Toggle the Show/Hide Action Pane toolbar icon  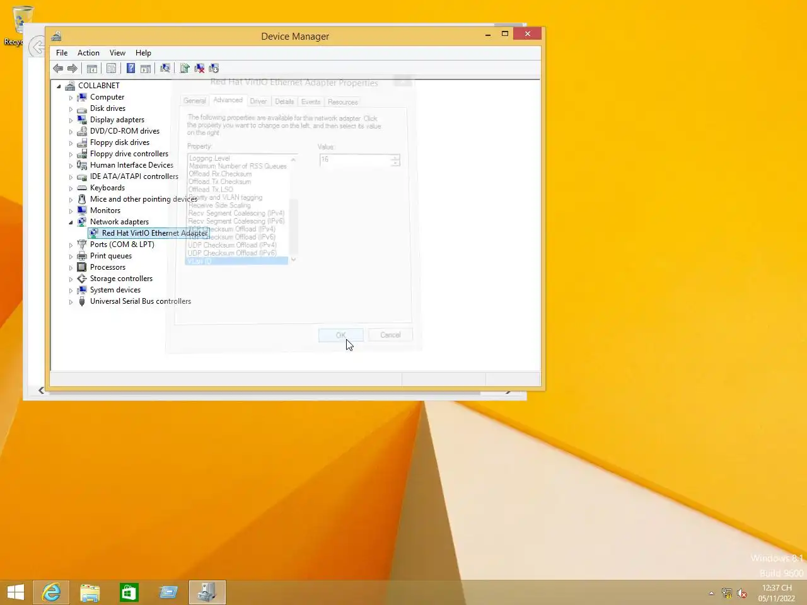(x=146, y=68)
